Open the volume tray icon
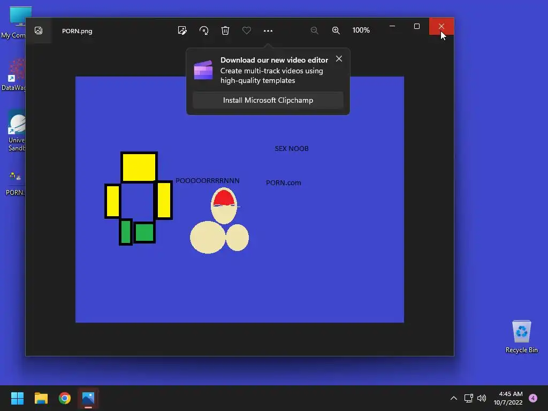Image resolution: width=548 pixels, height=411 pixels. (x=482, y=398)
